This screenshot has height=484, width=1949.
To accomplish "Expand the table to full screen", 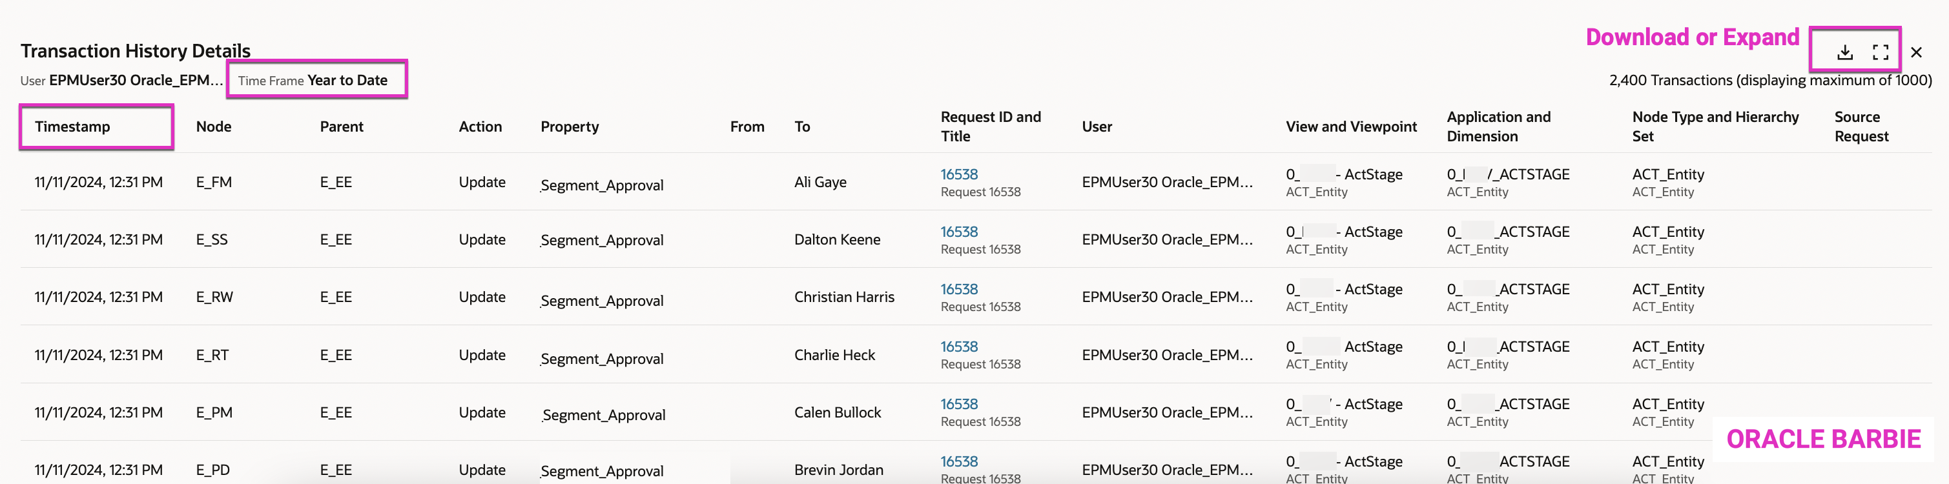I will pyautogui.click(x=1880, y=52).
